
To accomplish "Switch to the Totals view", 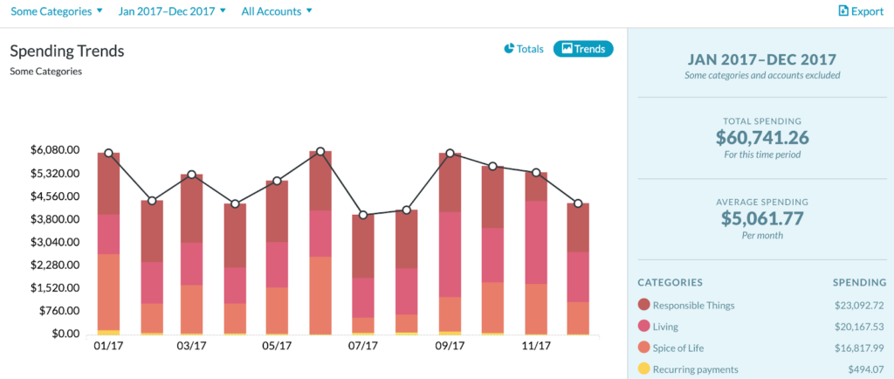I will coord(524,49).
